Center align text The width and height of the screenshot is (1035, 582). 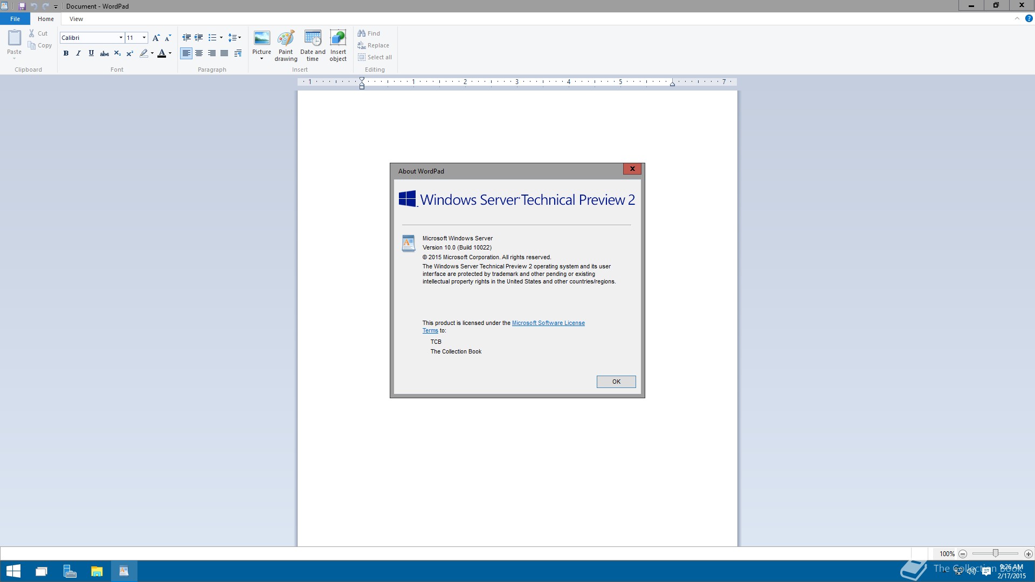pyautogui.click(x=199, y=53)
